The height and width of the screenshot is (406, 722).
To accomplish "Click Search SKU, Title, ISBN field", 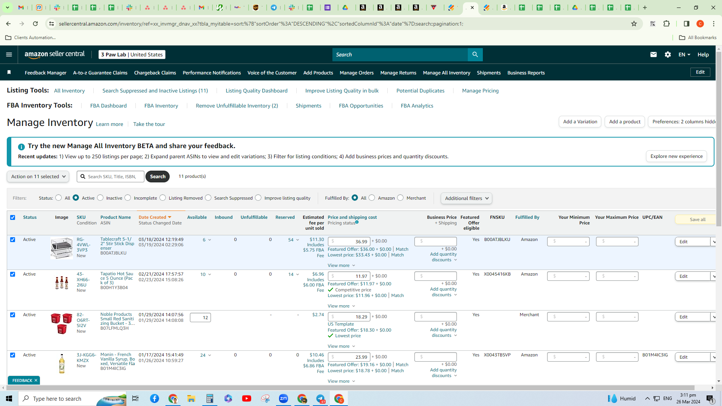I will click(111, 176).
